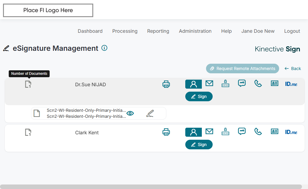This screenshot has width=308, height=189.
Task: Select the ID card icon for Clark Kent
Action: click(x=274, y=131)
